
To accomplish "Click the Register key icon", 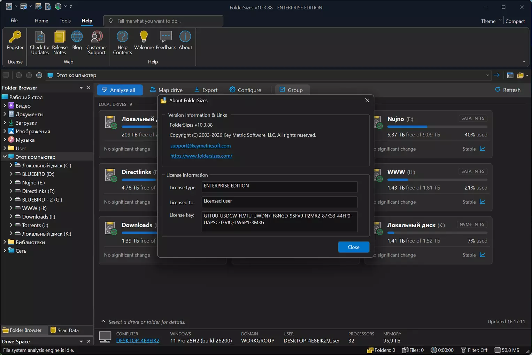I will [x=15, y=37].
